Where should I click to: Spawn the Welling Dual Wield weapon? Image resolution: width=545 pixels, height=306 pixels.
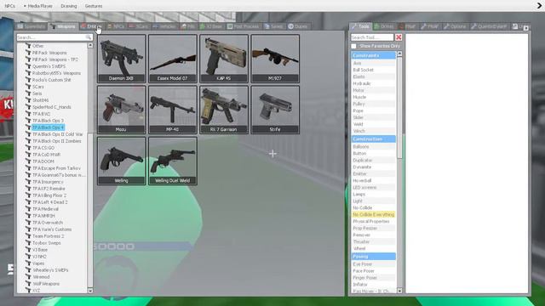tap(172, 161)
